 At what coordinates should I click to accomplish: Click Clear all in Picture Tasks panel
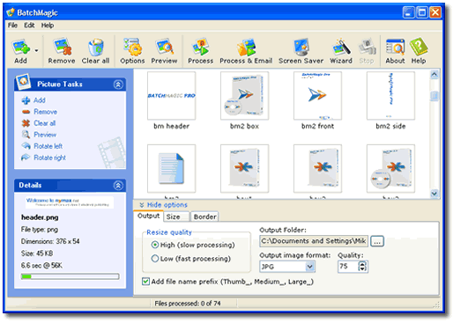click(x=45, y=123)
